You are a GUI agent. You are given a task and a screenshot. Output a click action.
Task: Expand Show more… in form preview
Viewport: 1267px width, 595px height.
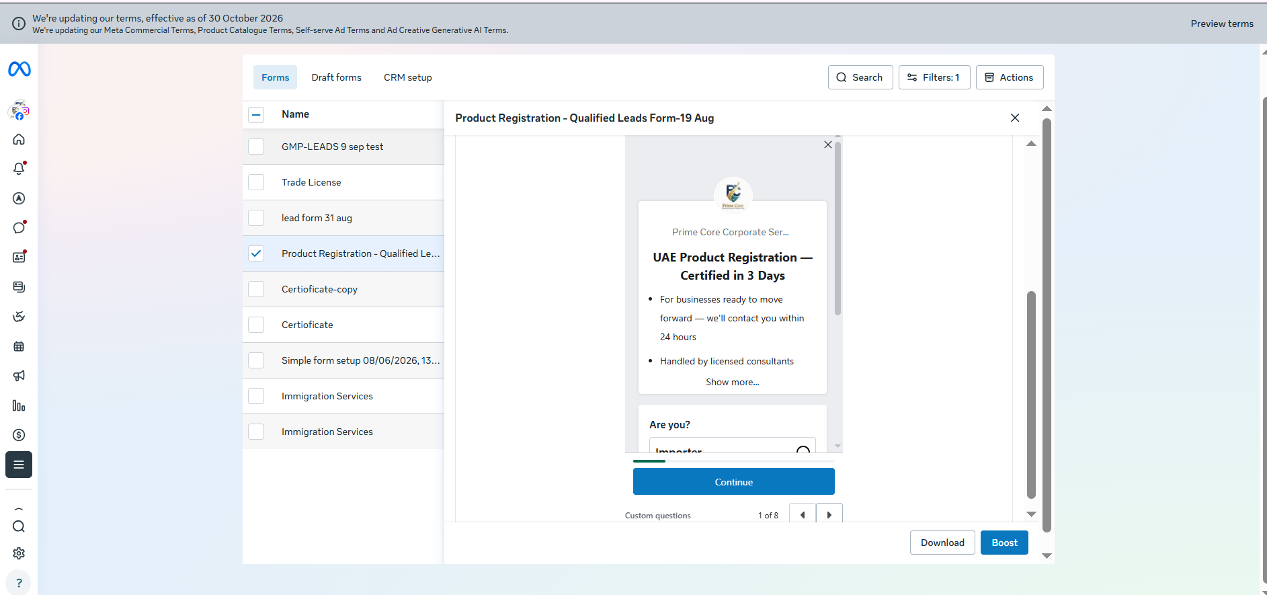(x=733, y=382)
